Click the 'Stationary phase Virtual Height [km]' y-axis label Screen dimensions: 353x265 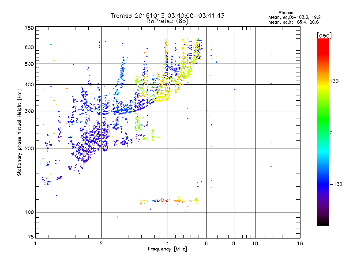19,132
